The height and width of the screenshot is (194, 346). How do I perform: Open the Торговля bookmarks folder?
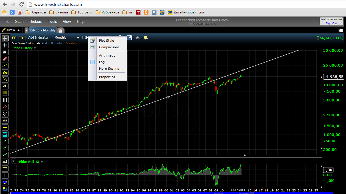tap(82, 12)
